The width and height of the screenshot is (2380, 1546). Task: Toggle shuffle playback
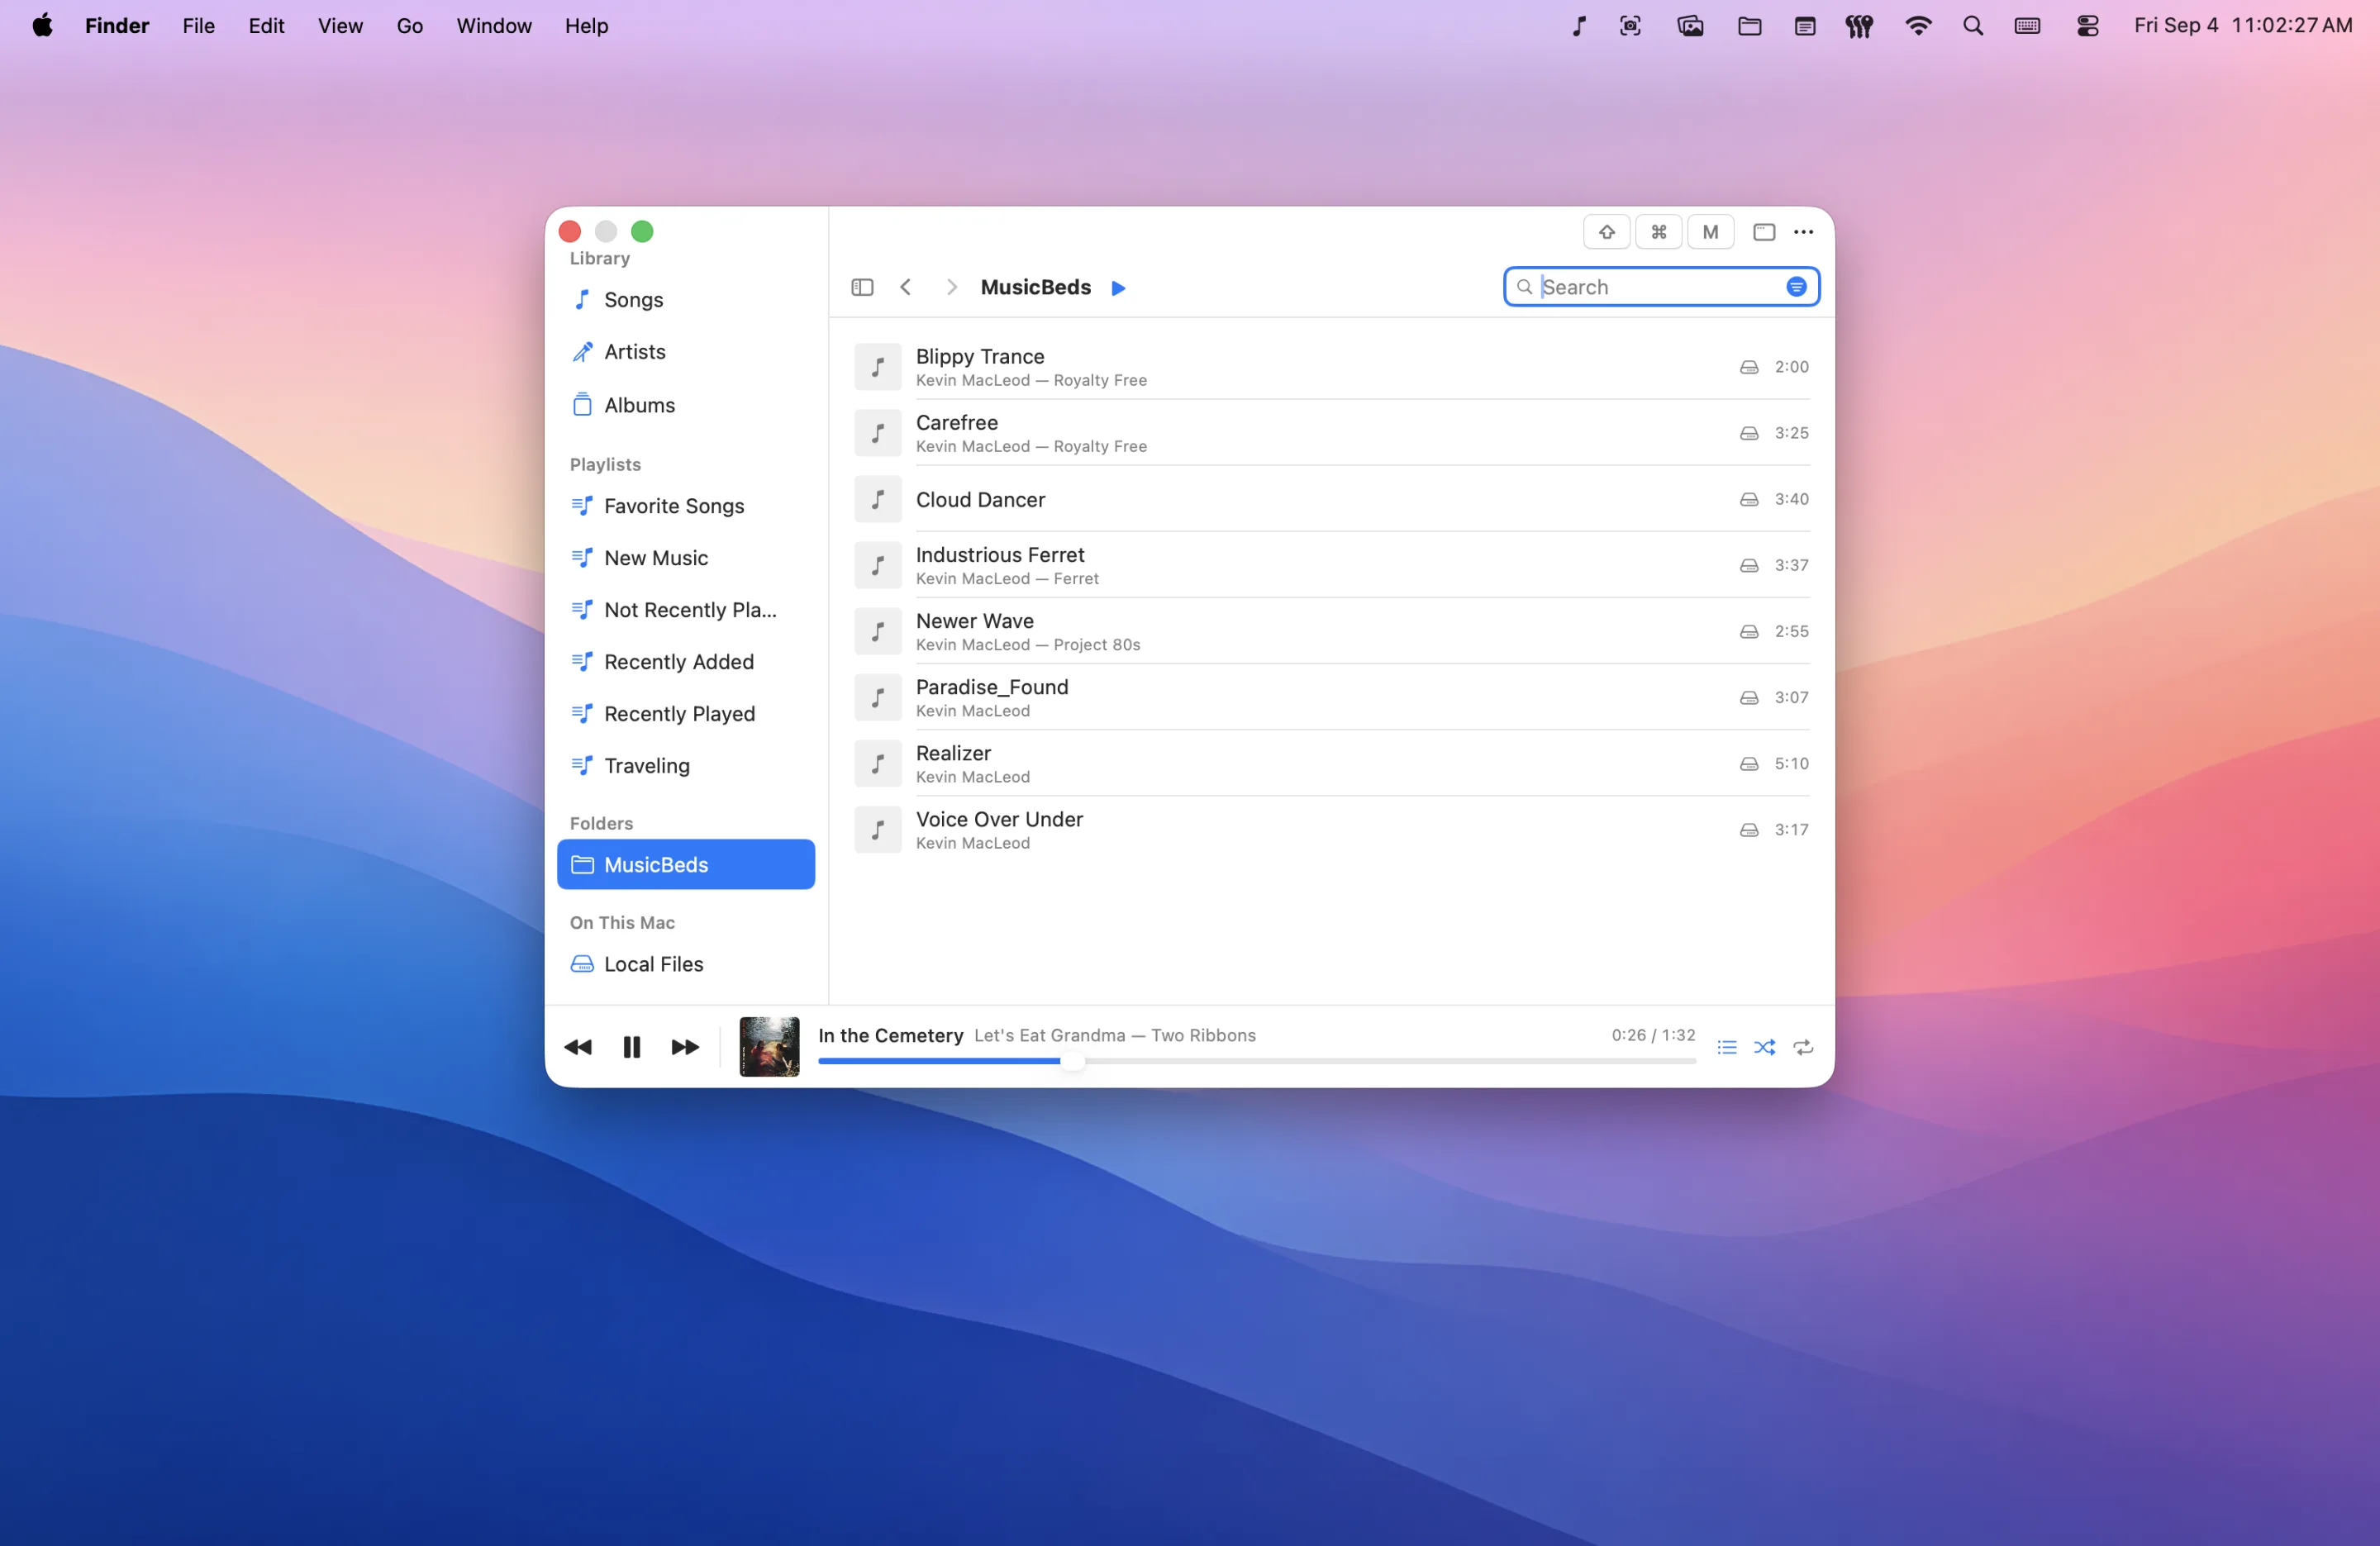(x=1765, y=1047)
